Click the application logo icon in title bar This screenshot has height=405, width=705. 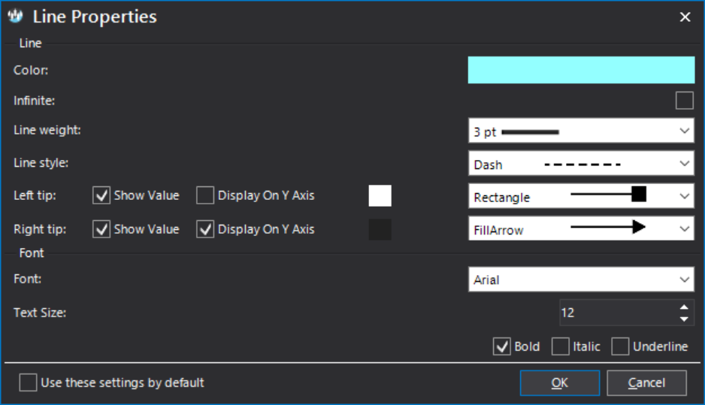pyautogui.click(x=15, y=17)
